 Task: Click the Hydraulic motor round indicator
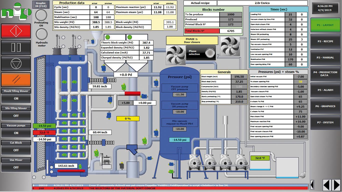(41, 34)
